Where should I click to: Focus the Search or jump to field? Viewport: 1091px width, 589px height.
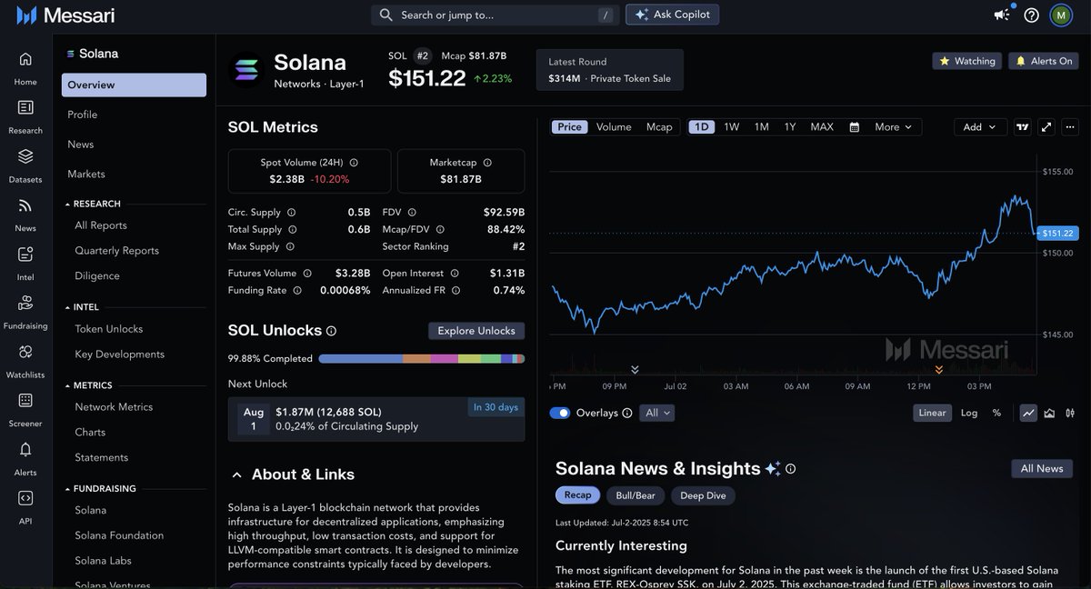(495, 15)
